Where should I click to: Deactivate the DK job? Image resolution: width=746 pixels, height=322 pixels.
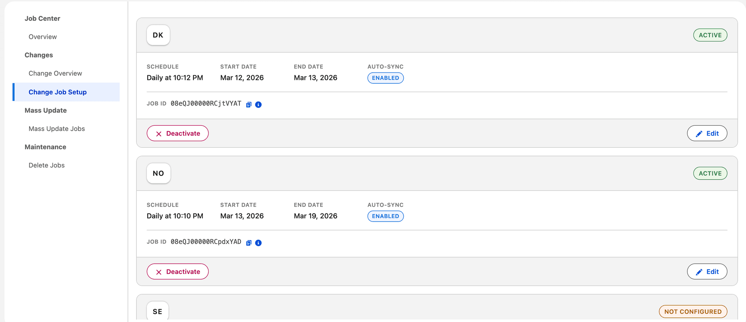(x=178, y=133)
